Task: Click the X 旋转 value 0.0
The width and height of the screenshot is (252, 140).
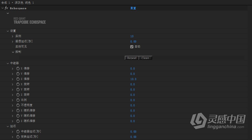Action: [132, 84]
